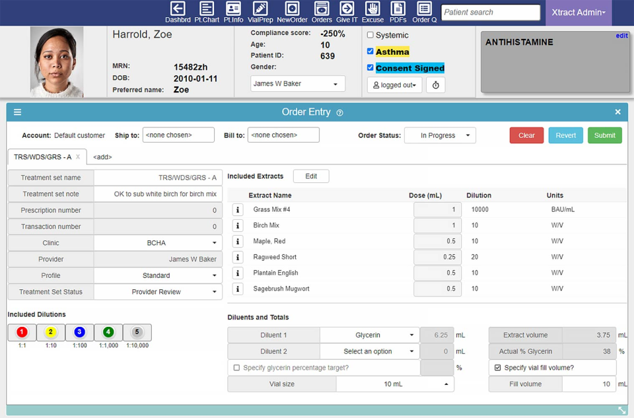
Task: Edit the Included Extracts list
Action: (310, 176)
